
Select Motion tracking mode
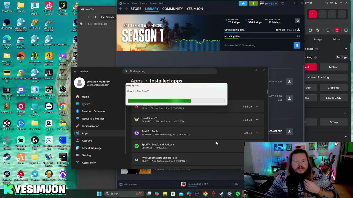point(333,67)
